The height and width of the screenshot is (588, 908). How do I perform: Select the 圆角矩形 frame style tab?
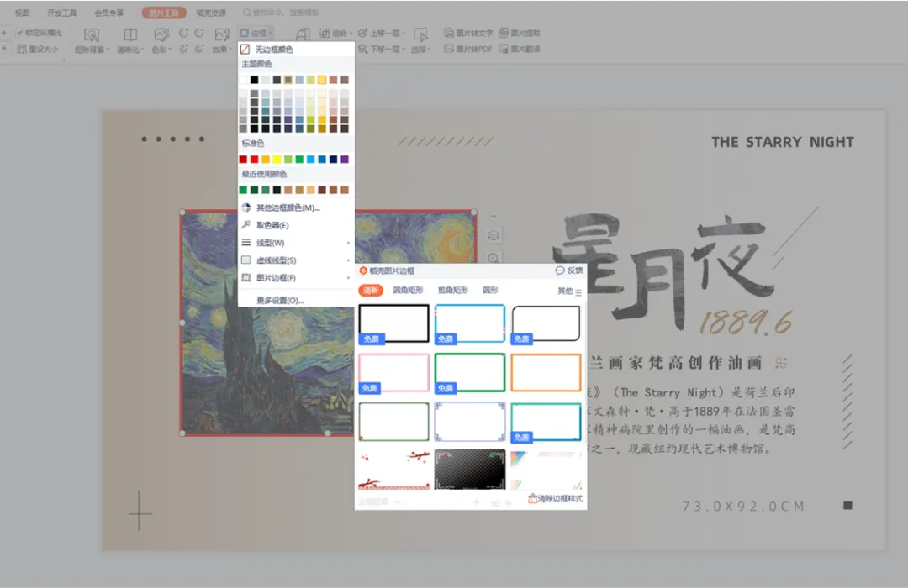[409, 290]
